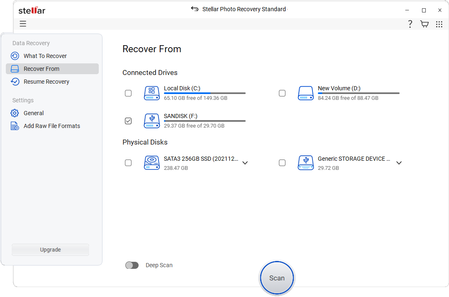Check the Local Disk (C:) checkbox

click(x=128, y=93)
